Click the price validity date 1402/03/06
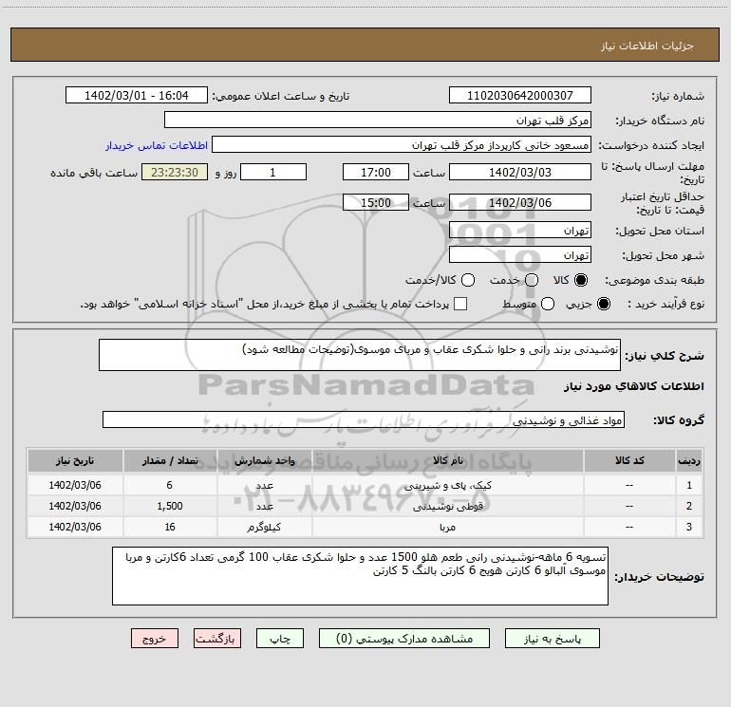This screenshot has width=731, height=707. tap(520, 202)
